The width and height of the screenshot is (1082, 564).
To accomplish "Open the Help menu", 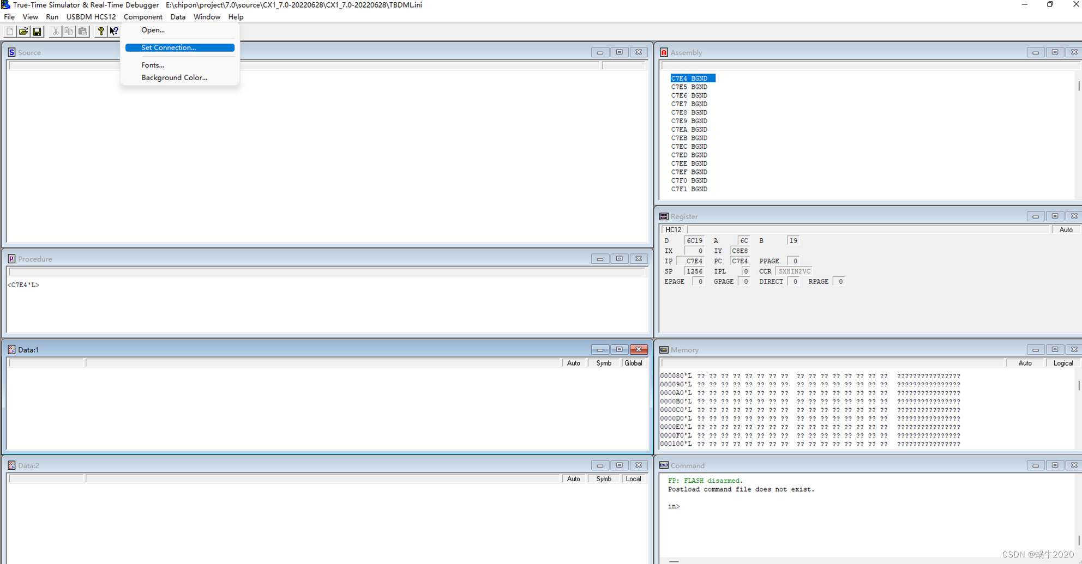I will 236,17.
